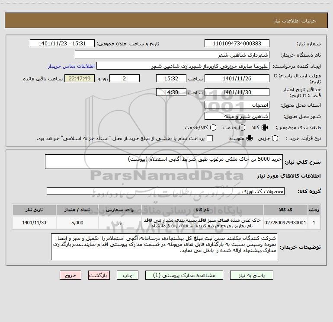Click the deadline time field 15:32
This screenshot has height=322, width=333.
tap(171, 78)
